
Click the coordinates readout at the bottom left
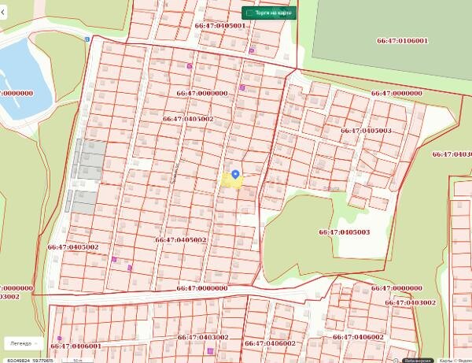[30, 361]
